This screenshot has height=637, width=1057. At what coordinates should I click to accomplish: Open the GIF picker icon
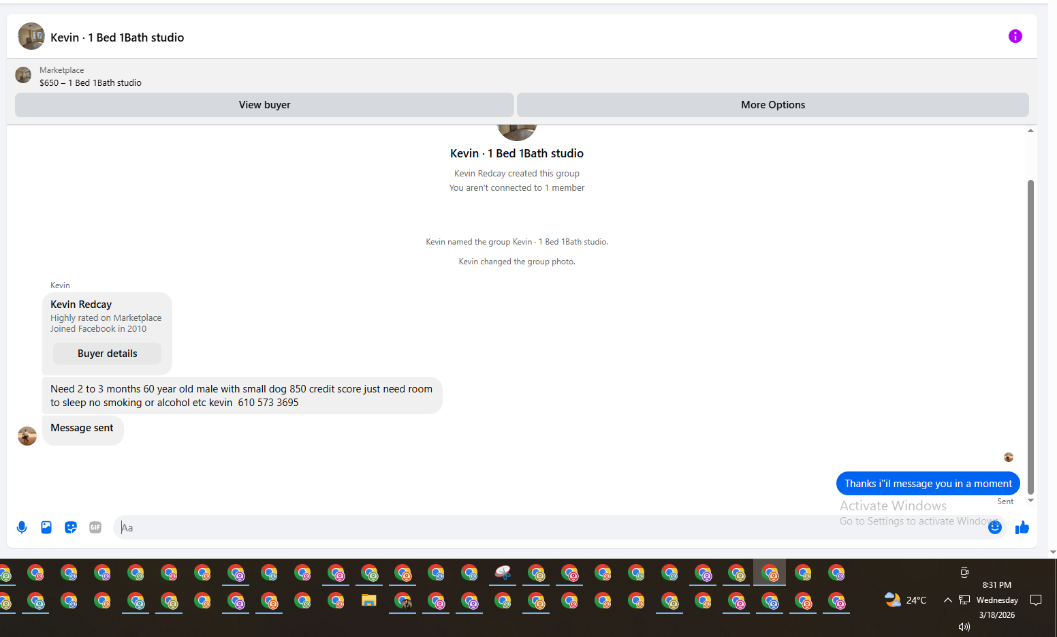click(x=95, y=527)
